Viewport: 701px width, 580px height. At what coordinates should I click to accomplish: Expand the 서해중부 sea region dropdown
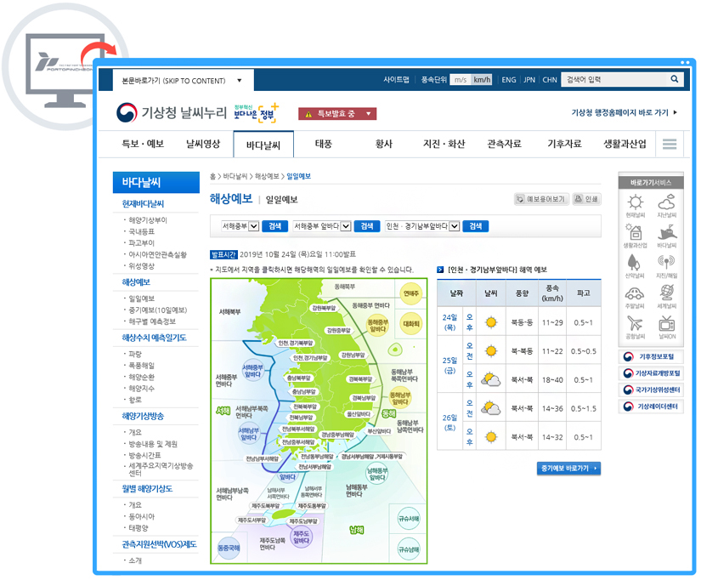(x=254, y=226)
